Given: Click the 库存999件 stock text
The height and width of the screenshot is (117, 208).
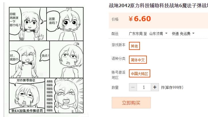Looking at the screenshot, I should [x=172, y=87].
